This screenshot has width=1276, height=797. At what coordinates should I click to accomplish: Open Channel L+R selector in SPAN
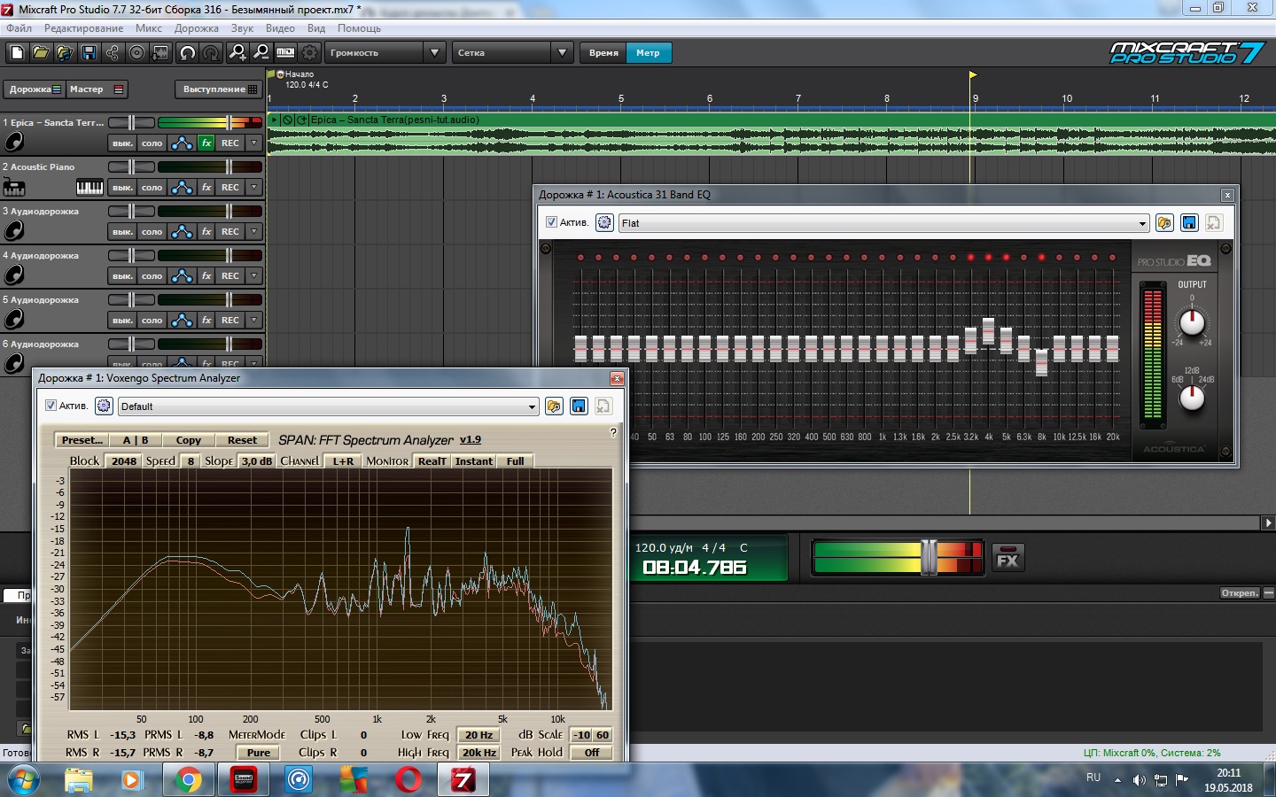pos(344,460)
